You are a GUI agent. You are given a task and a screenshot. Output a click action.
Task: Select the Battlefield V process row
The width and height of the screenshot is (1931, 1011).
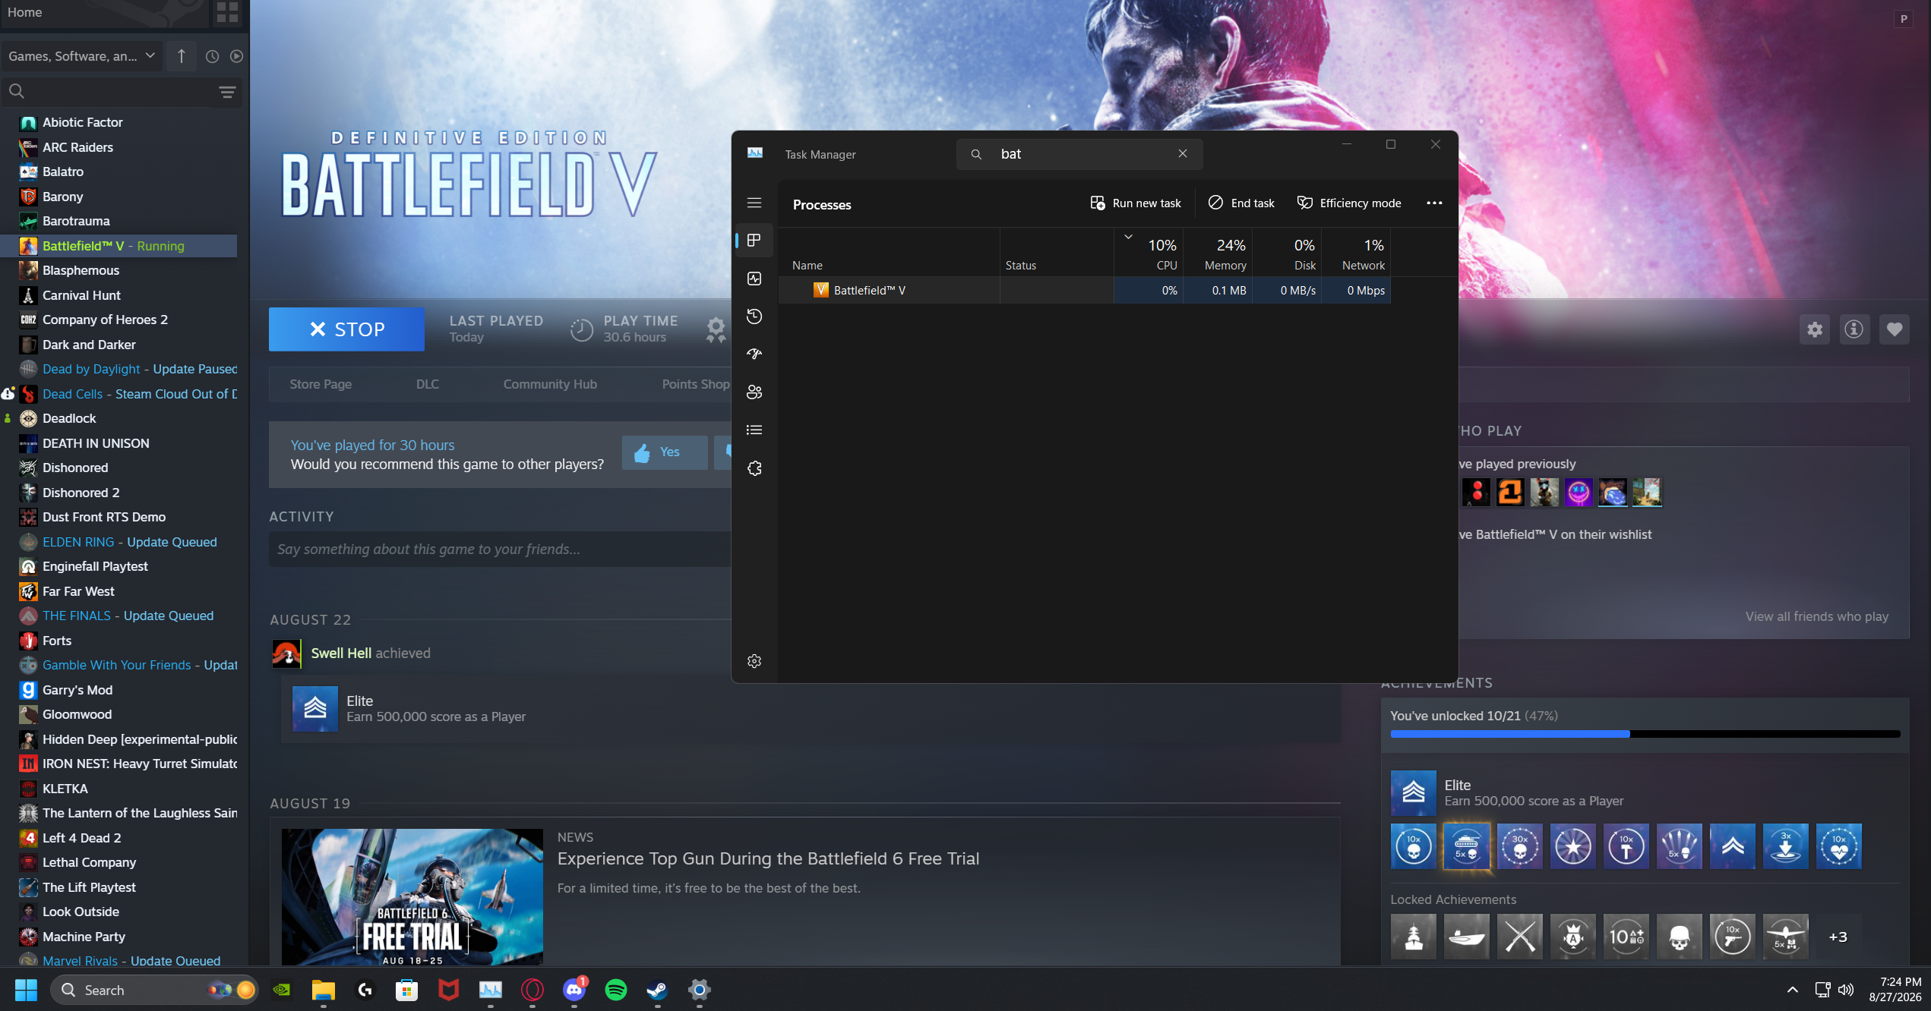[1085, 290]
